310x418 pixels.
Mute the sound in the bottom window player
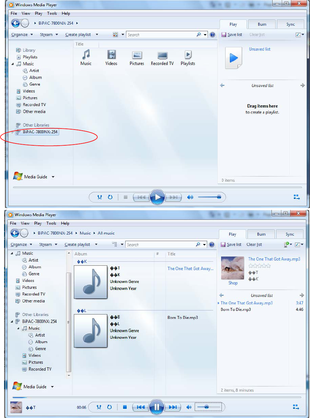pyautogui.click(x=189, y=407)
